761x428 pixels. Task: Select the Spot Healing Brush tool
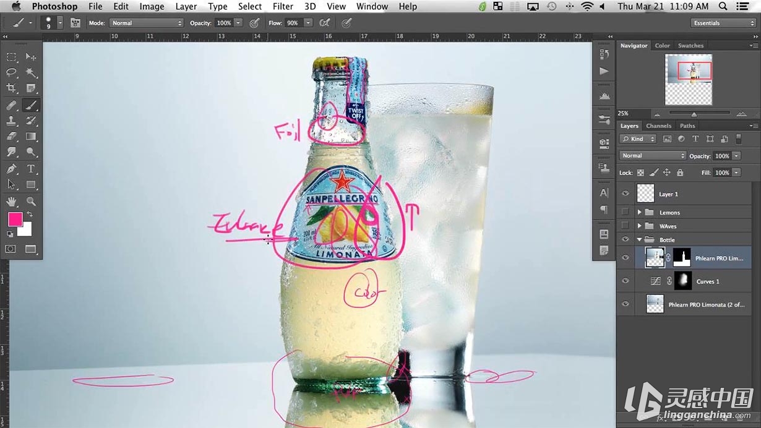(x=11, y=105)
